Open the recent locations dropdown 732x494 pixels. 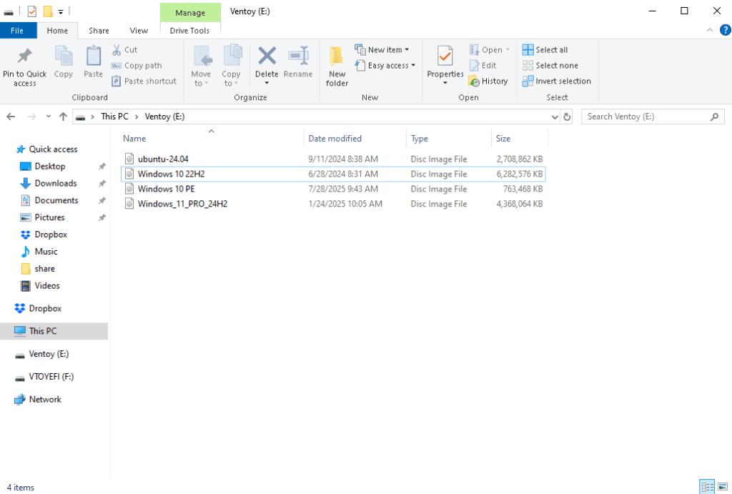pos(49,117)
